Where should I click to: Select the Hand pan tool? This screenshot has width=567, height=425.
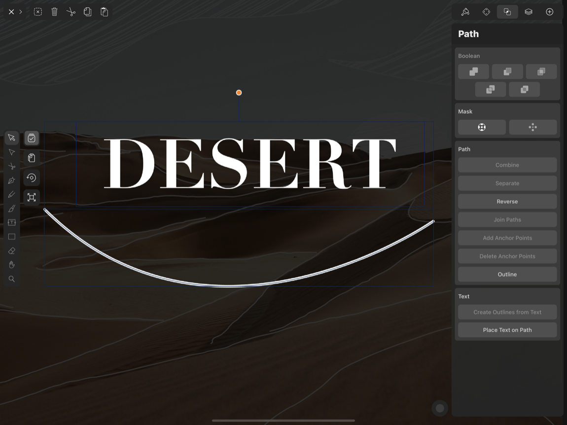click(11, 265)
